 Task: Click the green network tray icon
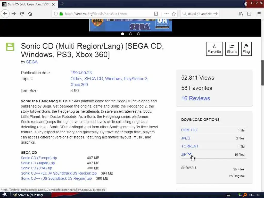pyautogui.click(x=240, y=195)
